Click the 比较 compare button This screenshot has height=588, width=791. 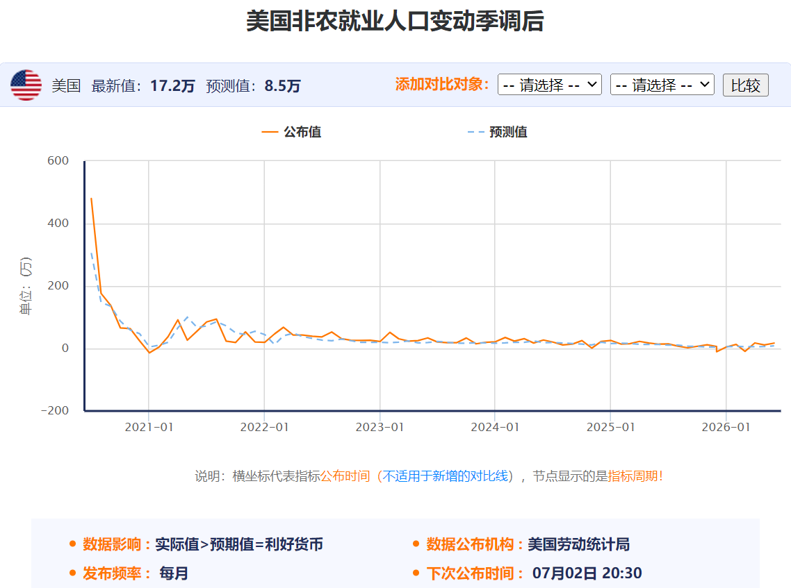pyautogui.click(x=746, y=85)
